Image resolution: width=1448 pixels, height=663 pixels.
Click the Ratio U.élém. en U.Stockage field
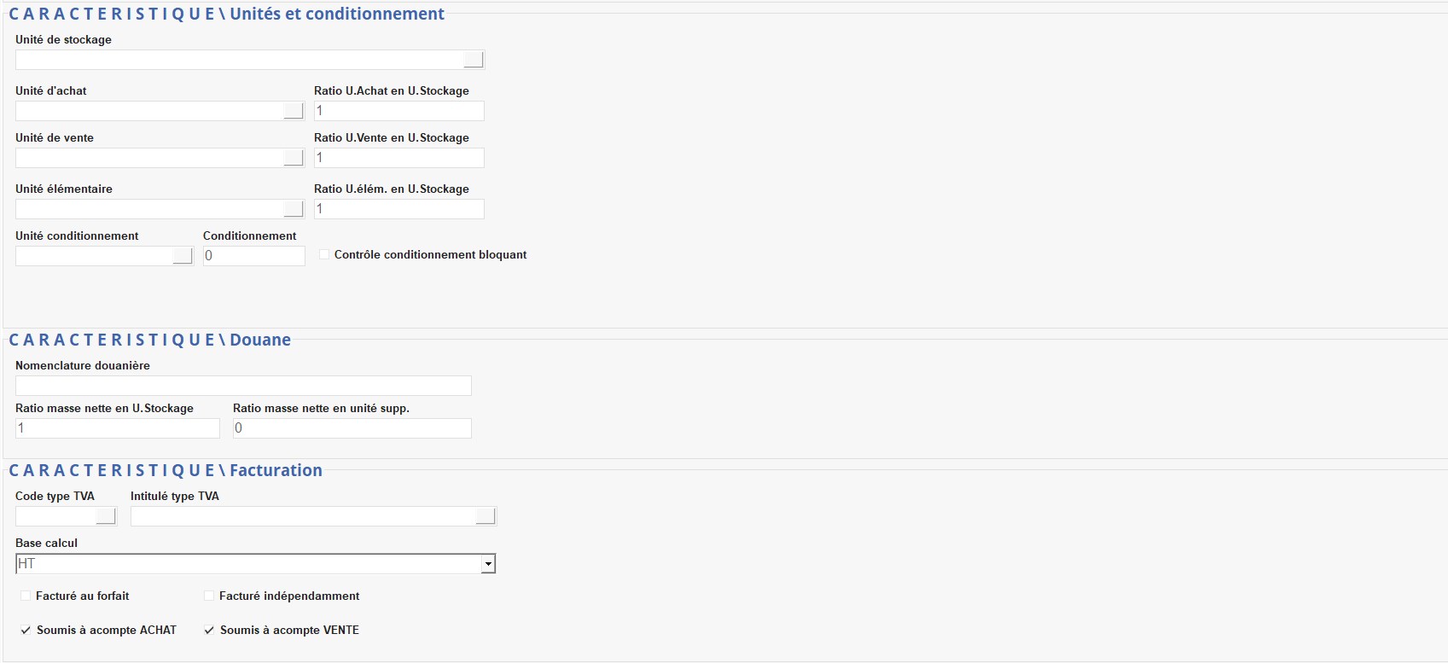pos(398,209)
